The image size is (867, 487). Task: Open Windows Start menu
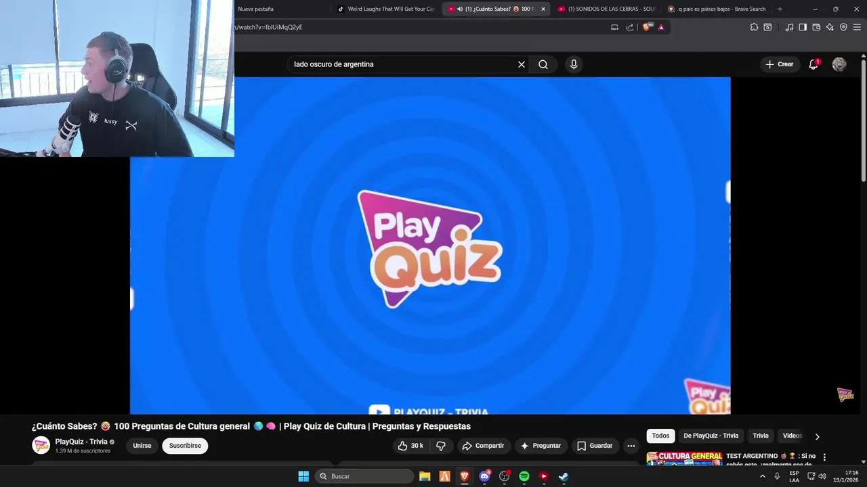(x=303, y=476)
